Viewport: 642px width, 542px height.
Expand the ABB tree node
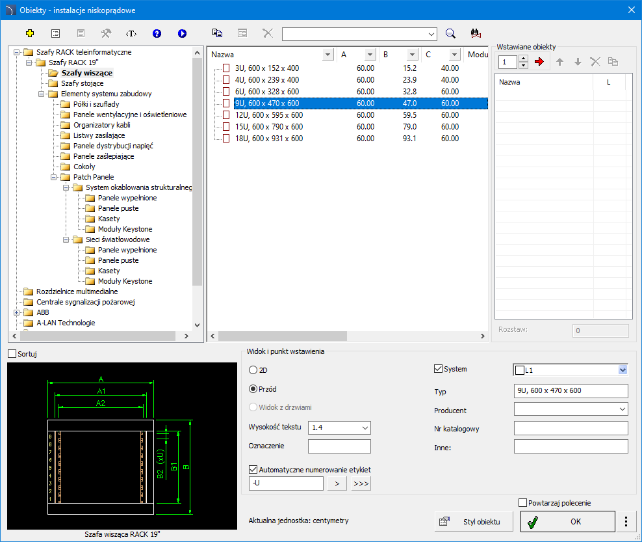[x=16, y=312]
